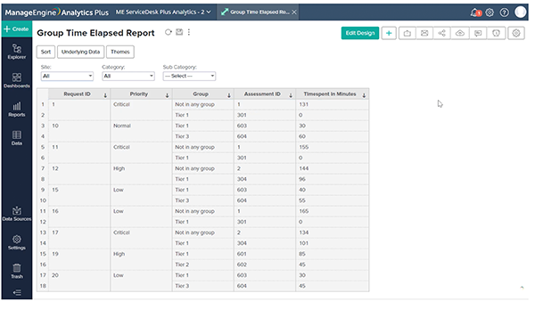Click the Themes button

pos(120,52)
